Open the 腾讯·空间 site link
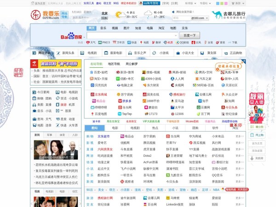 point(203,72)
